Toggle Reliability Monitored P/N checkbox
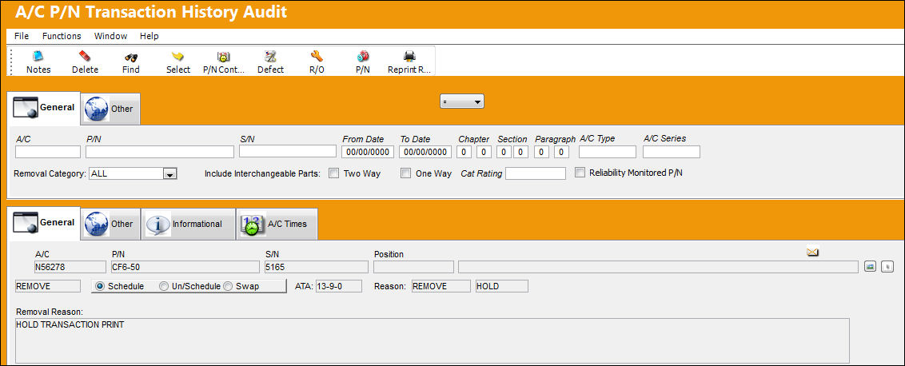 (x=580, y=173)
